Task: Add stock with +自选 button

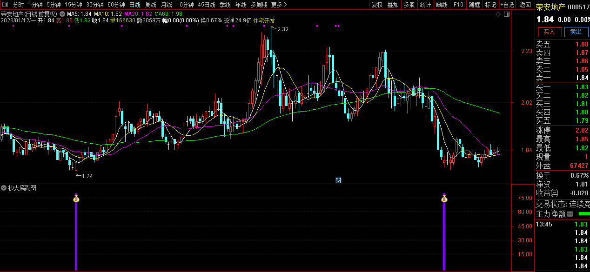Action: click(507, 5)
